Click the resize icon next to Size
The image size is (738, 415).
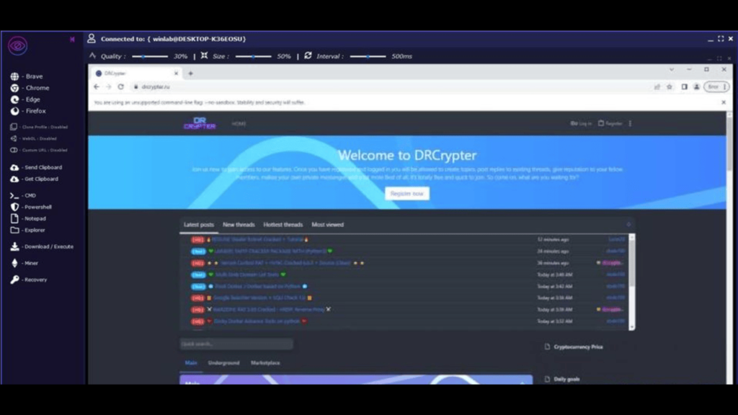(x=204, y=55)
